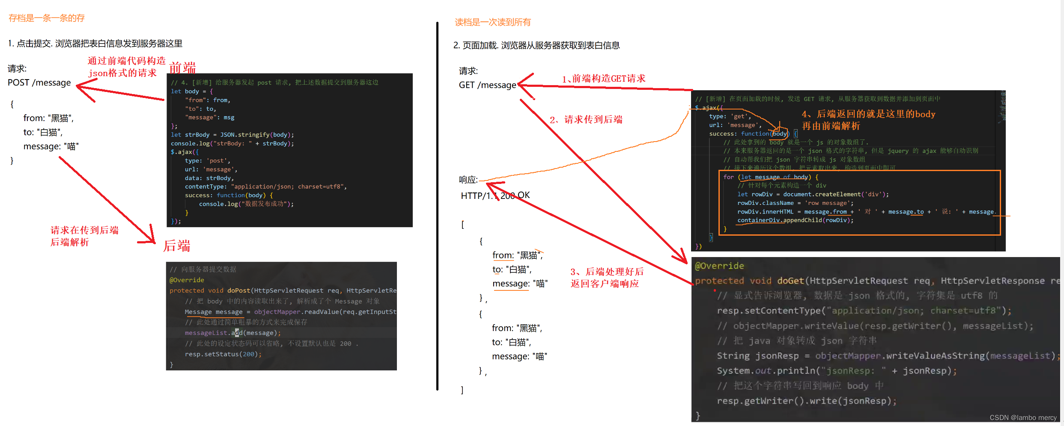Click the "console.log("strBody: " + strBody);" line
Viewport: 1064px width, 426px height.
coord(232,143)
